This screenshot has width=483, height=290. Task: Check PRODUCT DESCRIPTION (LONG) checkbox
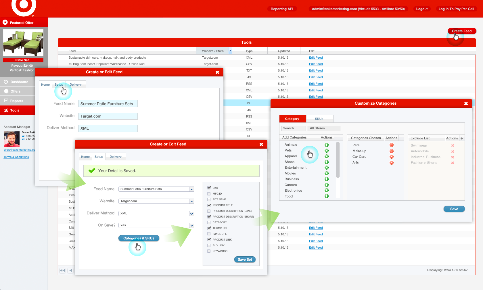pos(209,211)
